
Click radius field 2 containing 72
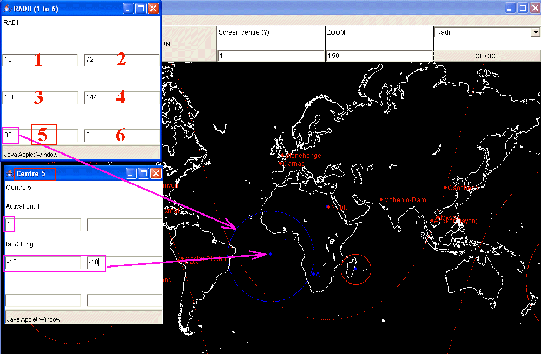coord(121,59)
